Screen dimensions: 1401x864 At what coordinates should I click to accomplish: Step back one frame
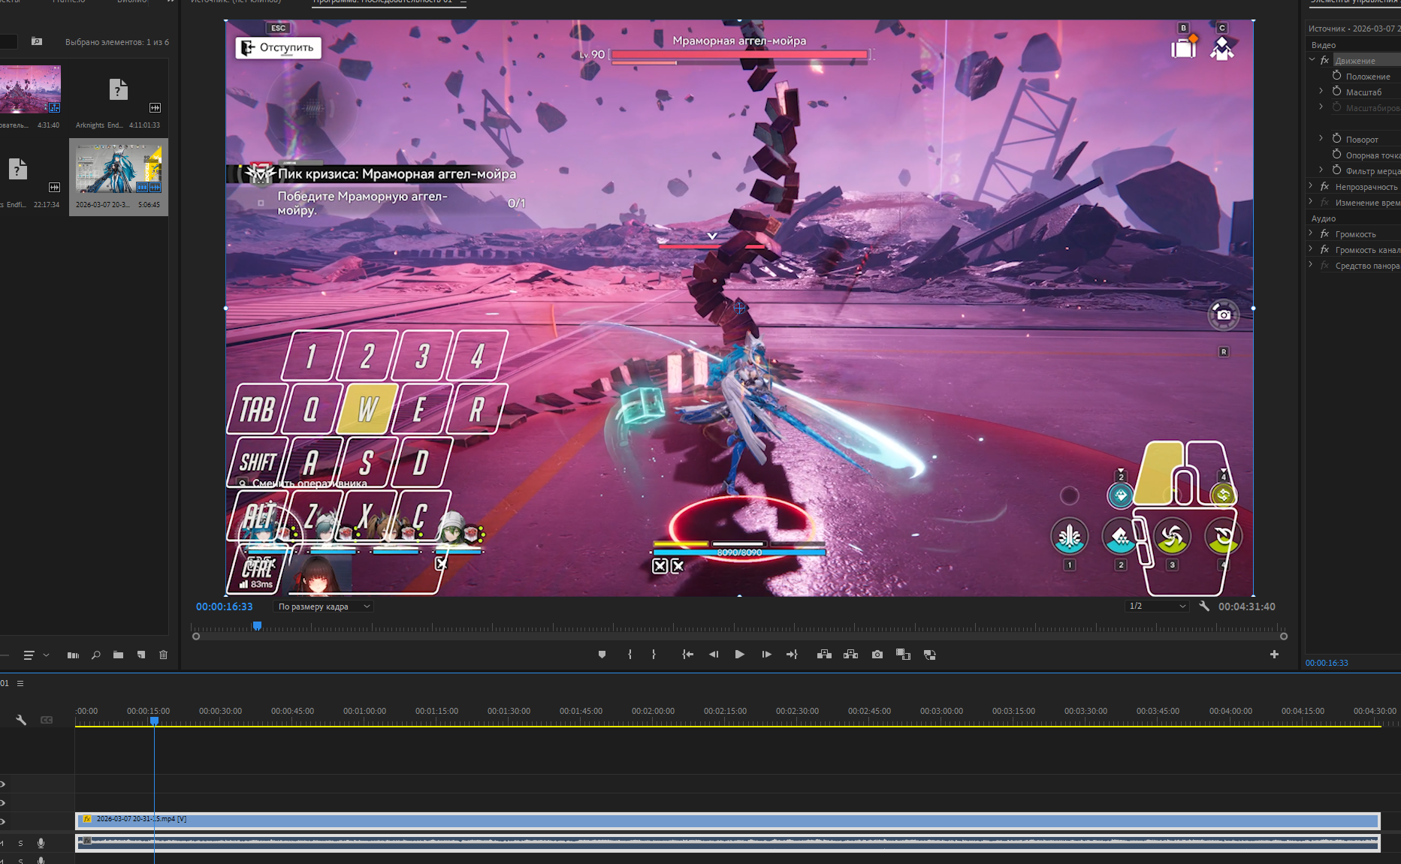point(714,655)
